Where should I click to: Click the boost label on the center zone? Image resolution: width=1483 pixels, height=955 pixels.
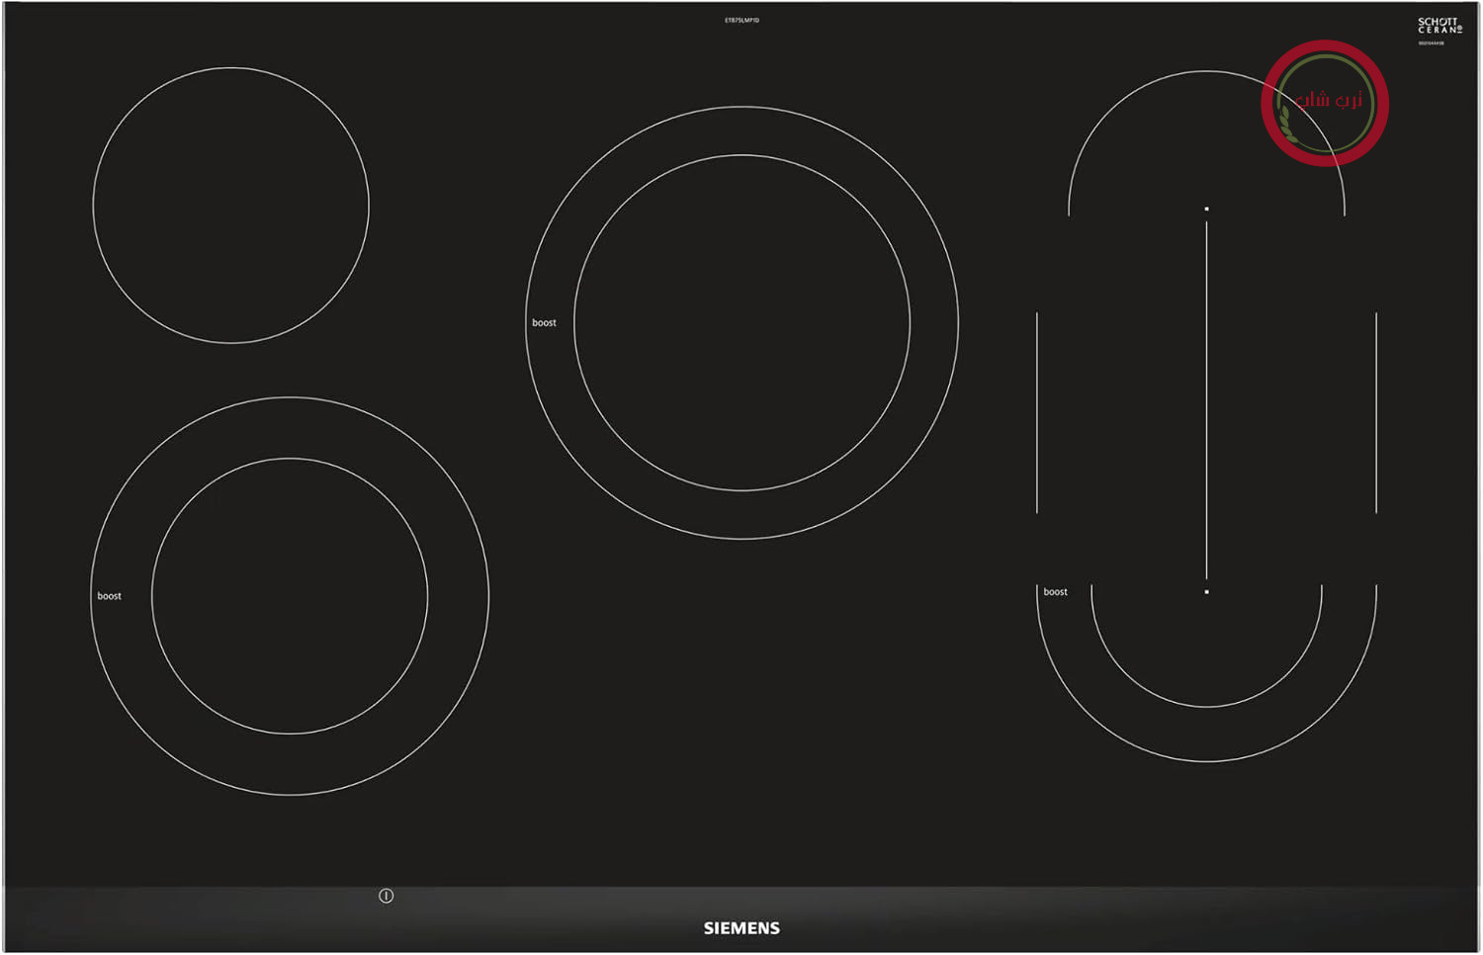pyautogui.click(x=544, y=323)
